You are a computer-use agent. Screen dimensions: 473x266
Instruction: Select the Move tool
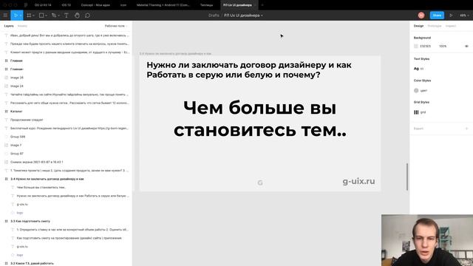(16, 15)
